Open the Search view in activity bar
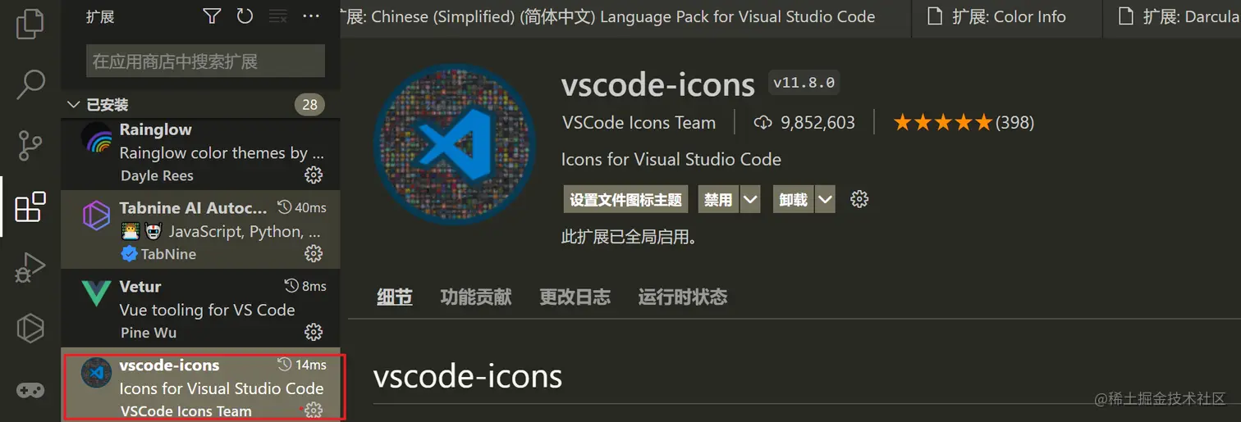The image size is (1241, 422). (30, 84)
